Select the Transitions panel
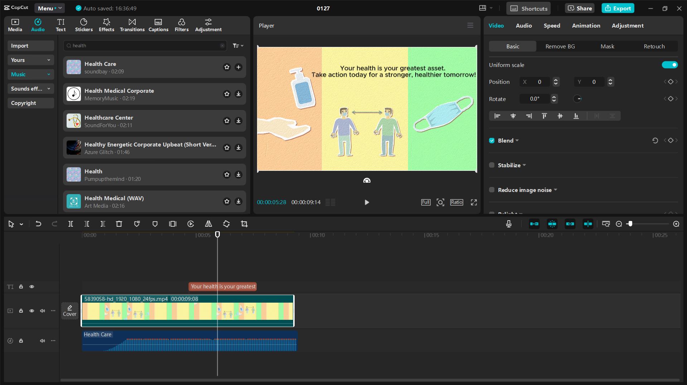The image size is (687, 385). 132,25
